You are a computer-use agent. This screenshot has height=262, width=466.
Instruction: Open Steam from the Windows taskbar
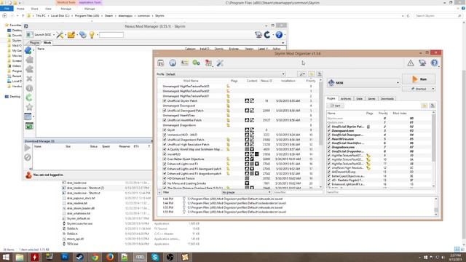click(79, 257)
